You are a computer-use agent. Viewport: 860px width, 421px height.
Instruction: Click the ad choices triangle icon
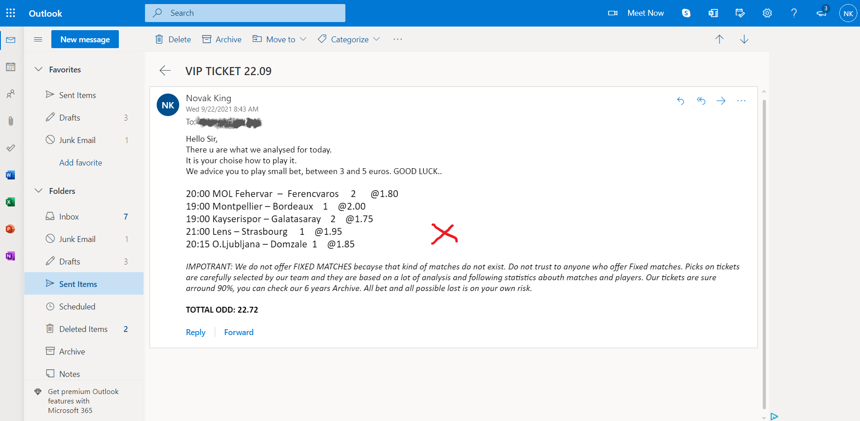774,417
